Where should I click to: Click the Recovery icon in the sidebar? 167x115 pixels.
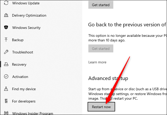pos(6,64)
